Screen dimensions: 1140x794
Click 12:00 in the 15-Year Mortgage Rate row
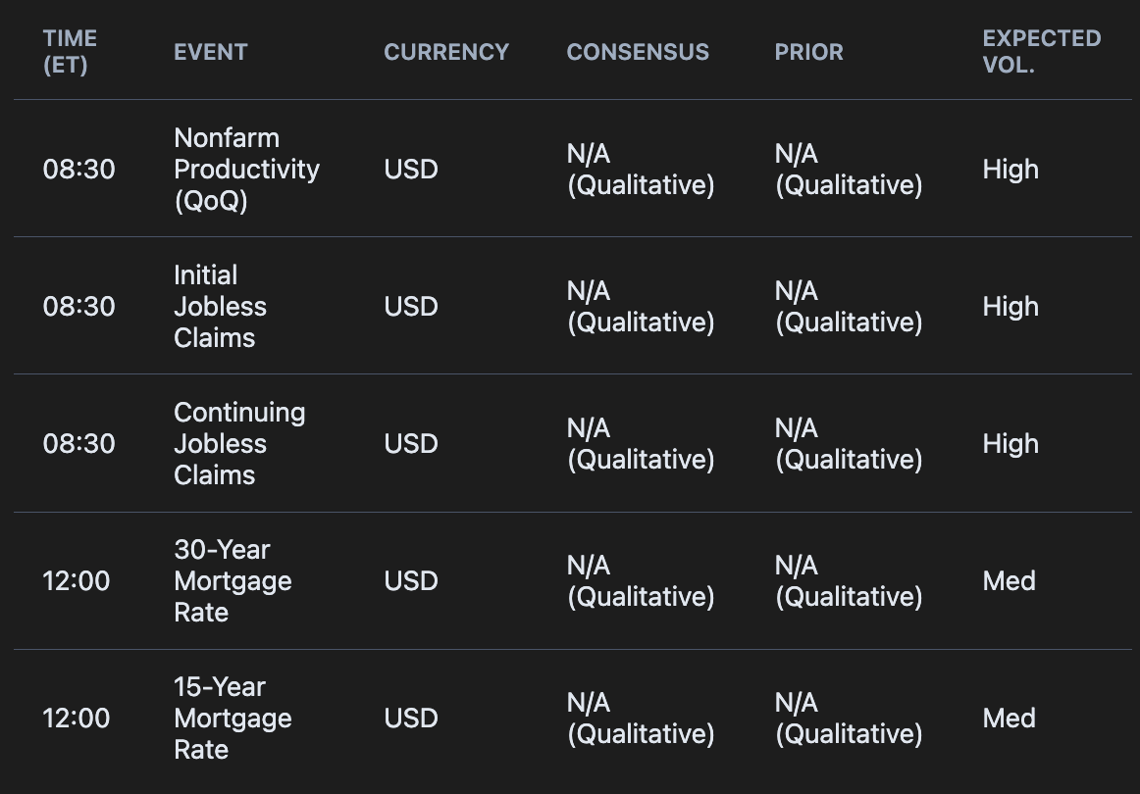click(77, 718)
